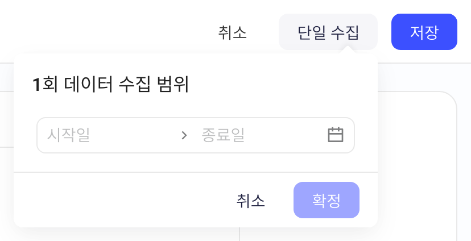Pick a start date via 시작일 placeholder
The height and width of the screenshot is (241, 471).
[x=68, y=135]
